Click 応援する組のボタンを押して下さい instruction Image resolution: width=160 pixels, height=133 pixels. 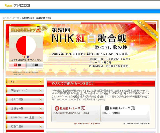click(x=26, y=60)
